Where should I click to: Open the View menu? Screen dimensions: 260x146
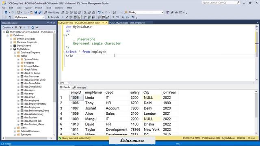click(19, 8)
